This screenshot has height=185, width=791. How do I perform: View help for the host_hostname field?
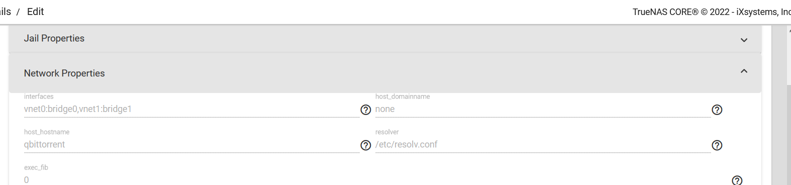click(366, 145)
